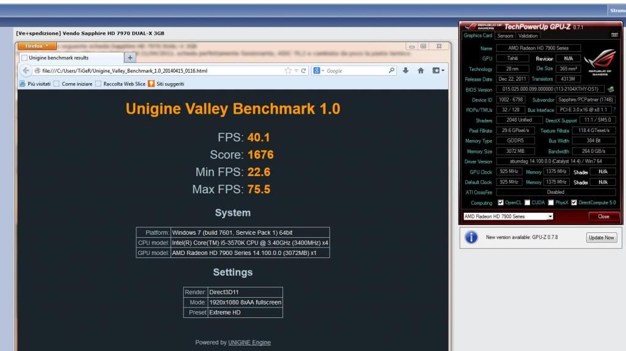
Task: Click the Mode 1920x1080 8xAA fullscreen cell
Action: coord(245,302)
